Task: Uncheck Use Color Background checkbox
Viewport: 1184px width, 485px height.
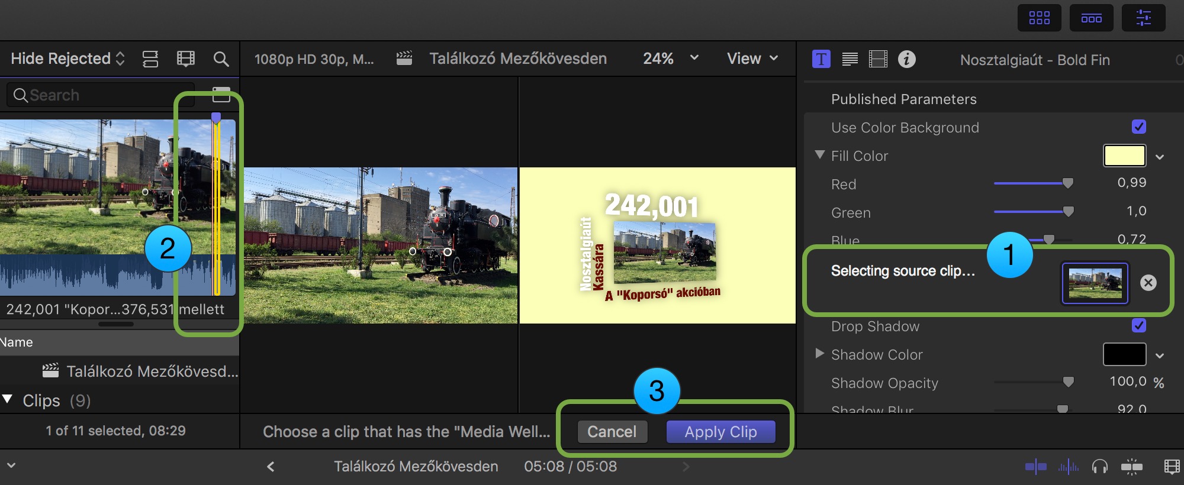Action: (x=1138, y=127)
